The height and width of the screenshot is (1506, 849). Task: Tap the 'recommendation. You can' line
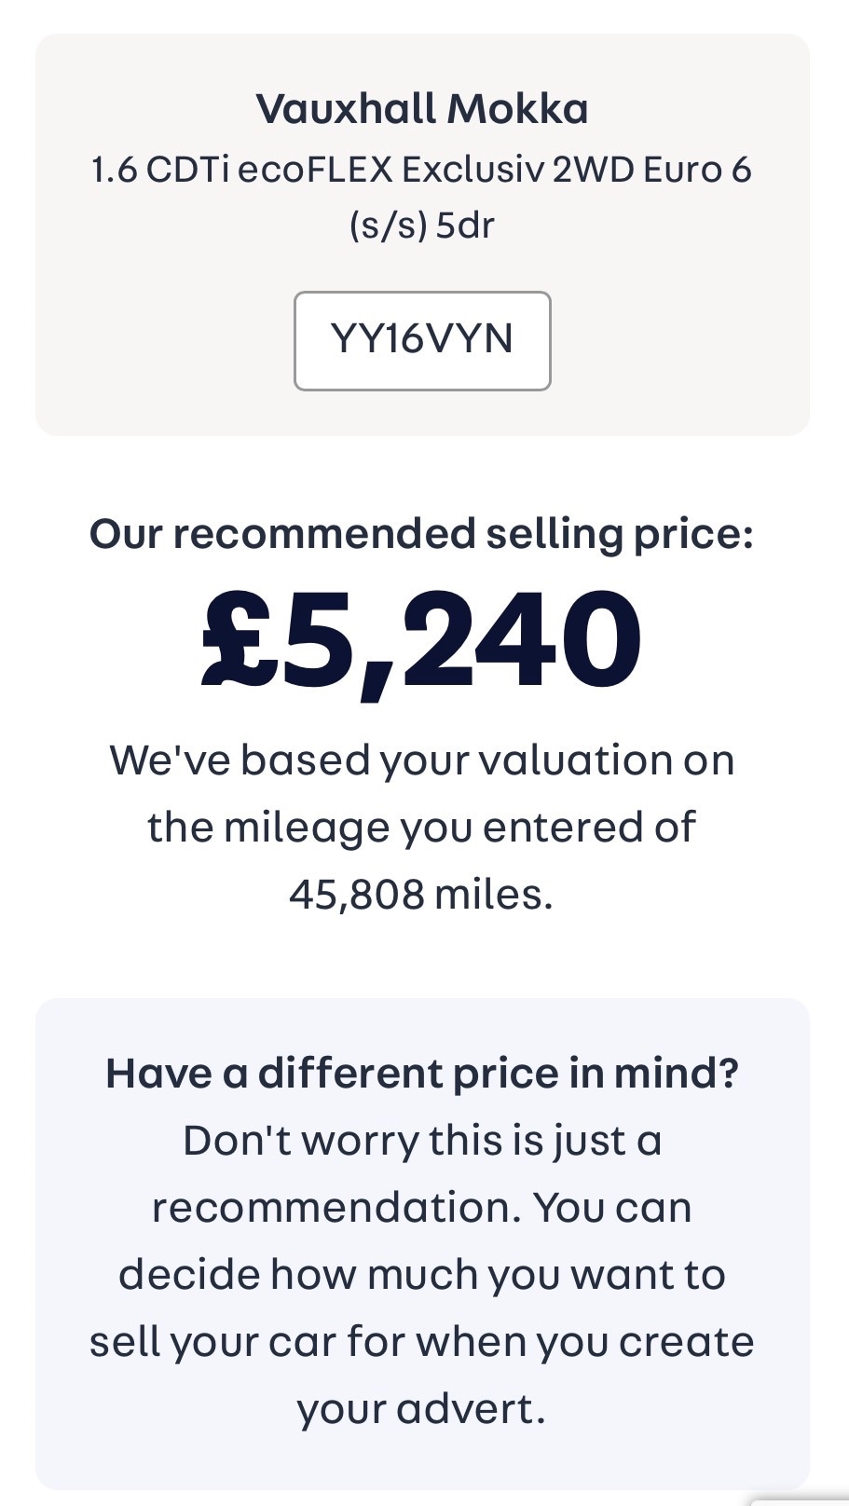[422, 1208]
